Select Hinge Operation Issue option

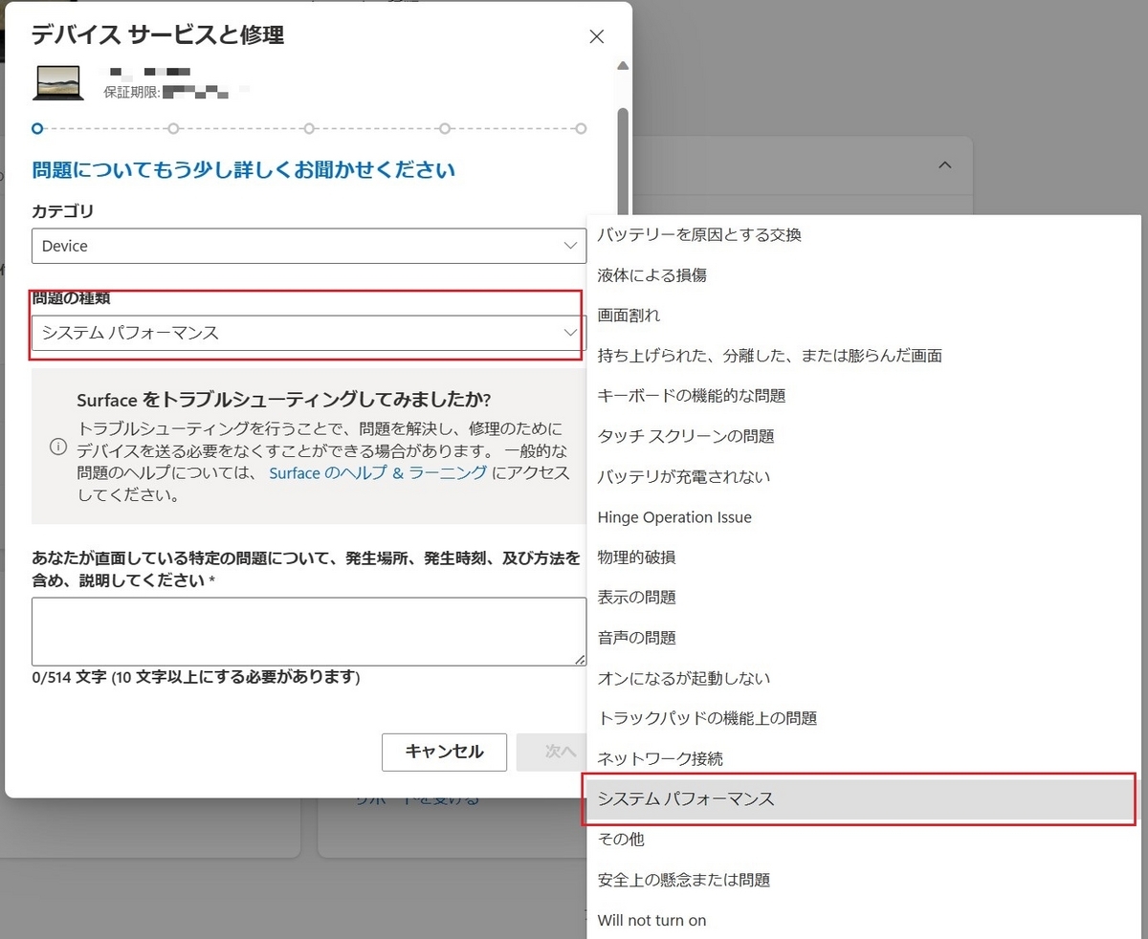(x=864, y=517)
